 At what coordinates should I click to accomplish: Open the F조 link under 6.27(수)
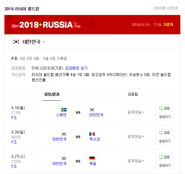point(14,166)
